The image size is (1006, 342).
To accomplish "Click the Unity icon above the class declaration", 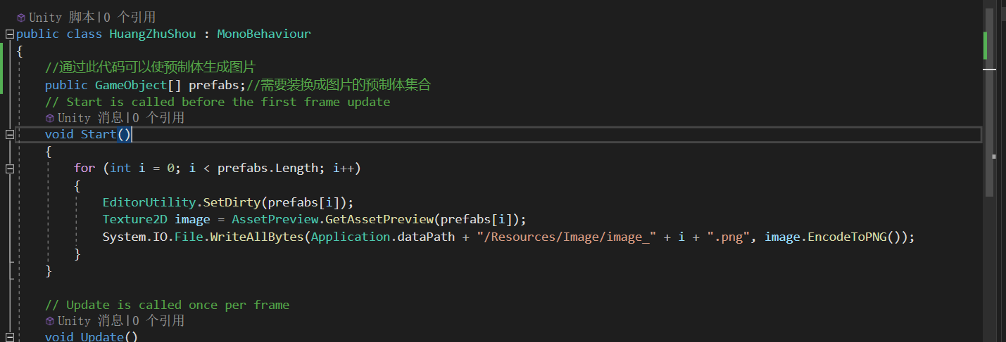I will point(21,18).
